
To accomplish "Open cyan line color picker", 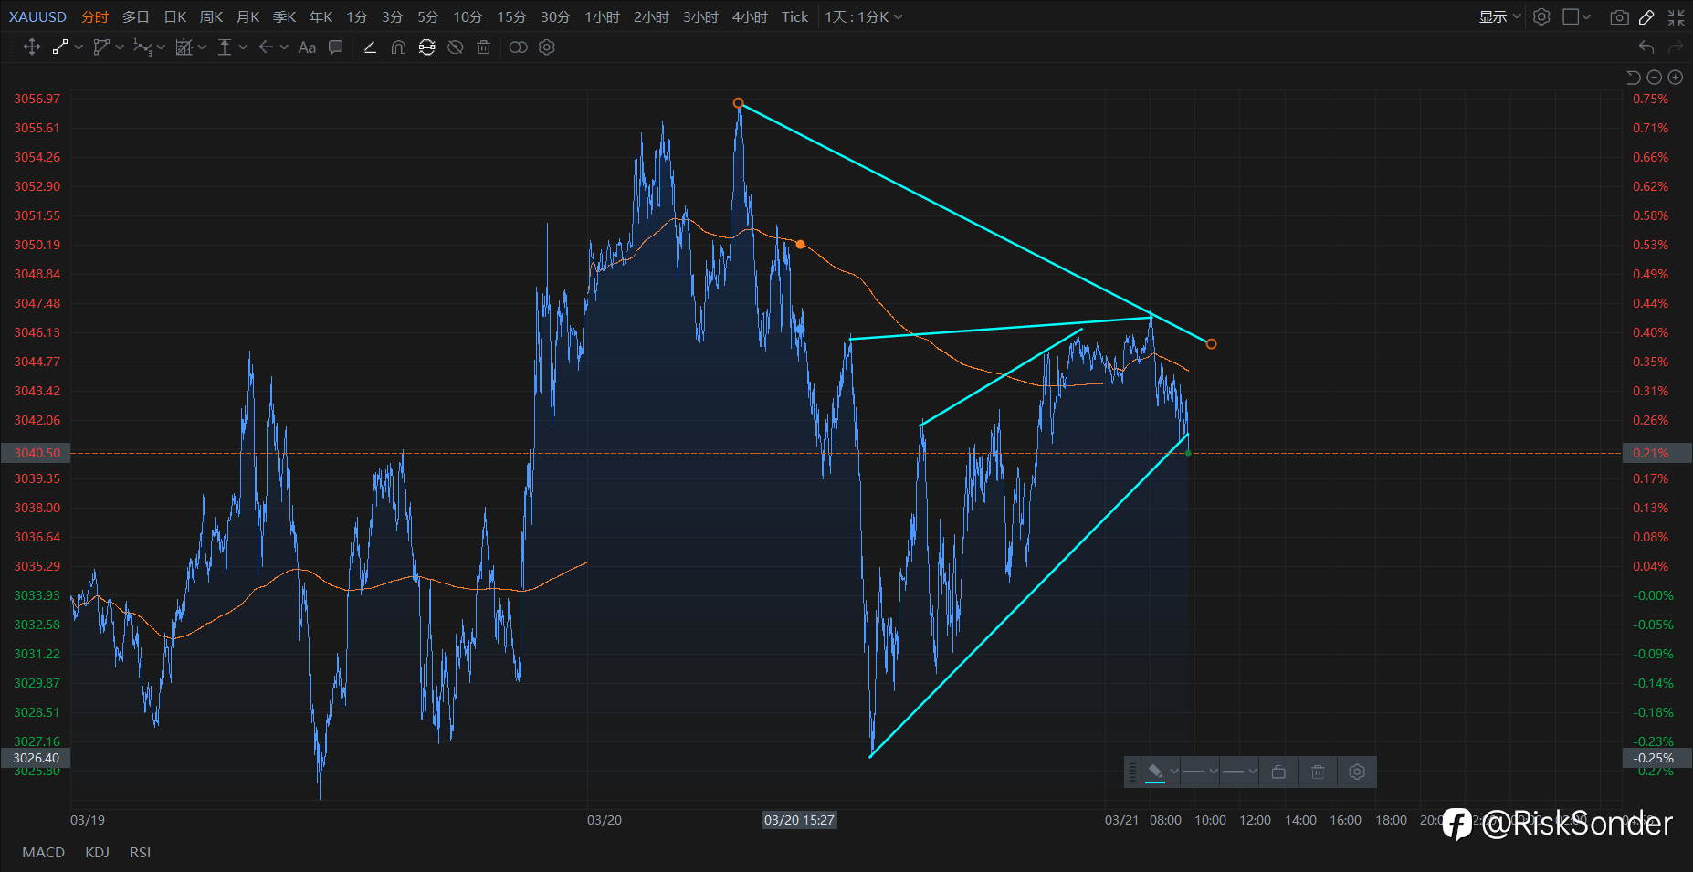I will (1162, 772).
